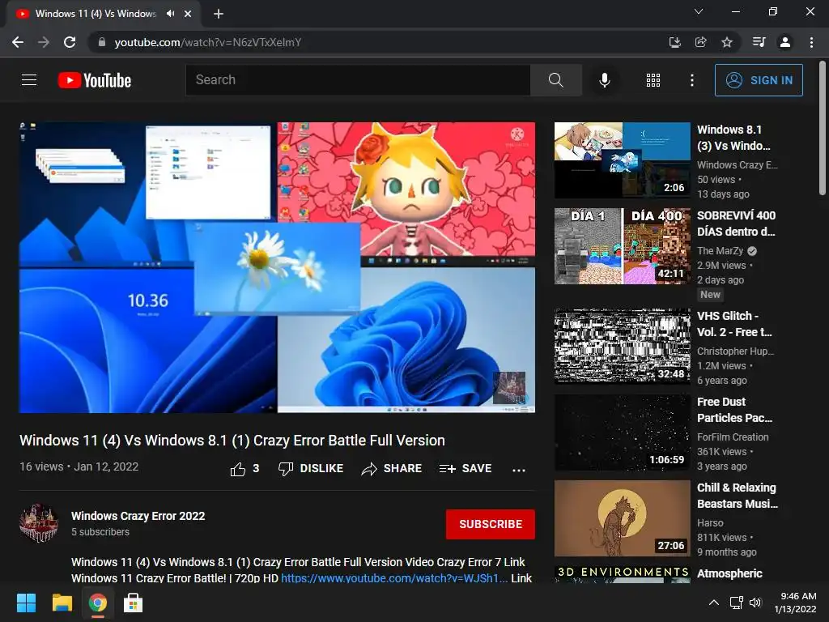Viewport: 829px width, 622px height.
Task: Open Microsoft Store from the taskbar
Action: click(x=133, y=603)
